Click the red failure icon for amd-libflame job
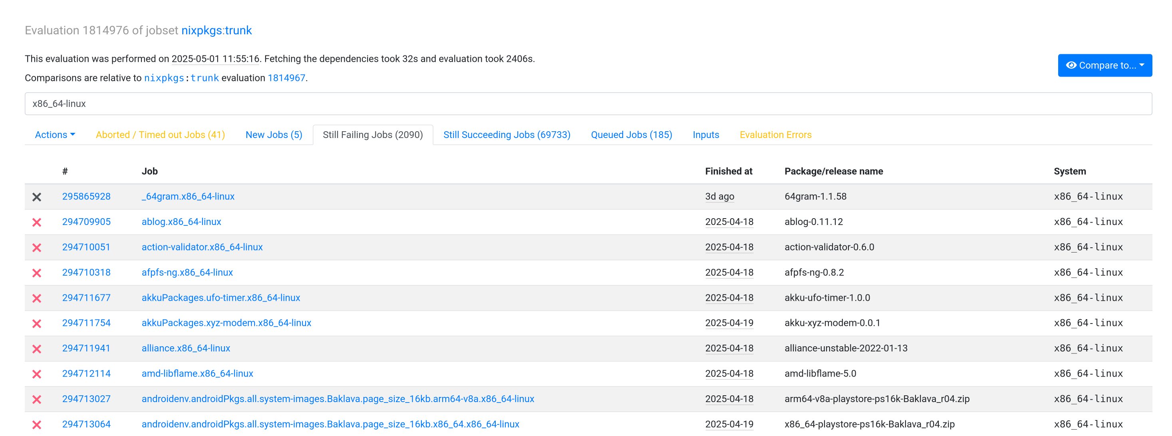 37,374
